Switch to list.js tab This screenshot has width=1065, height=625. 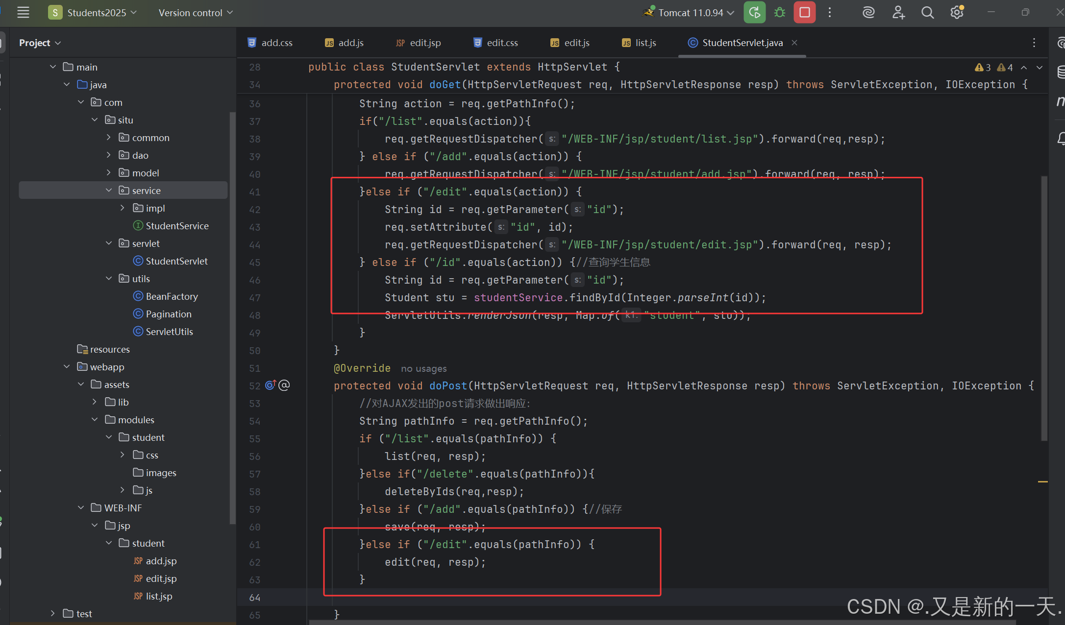point(639,43)
